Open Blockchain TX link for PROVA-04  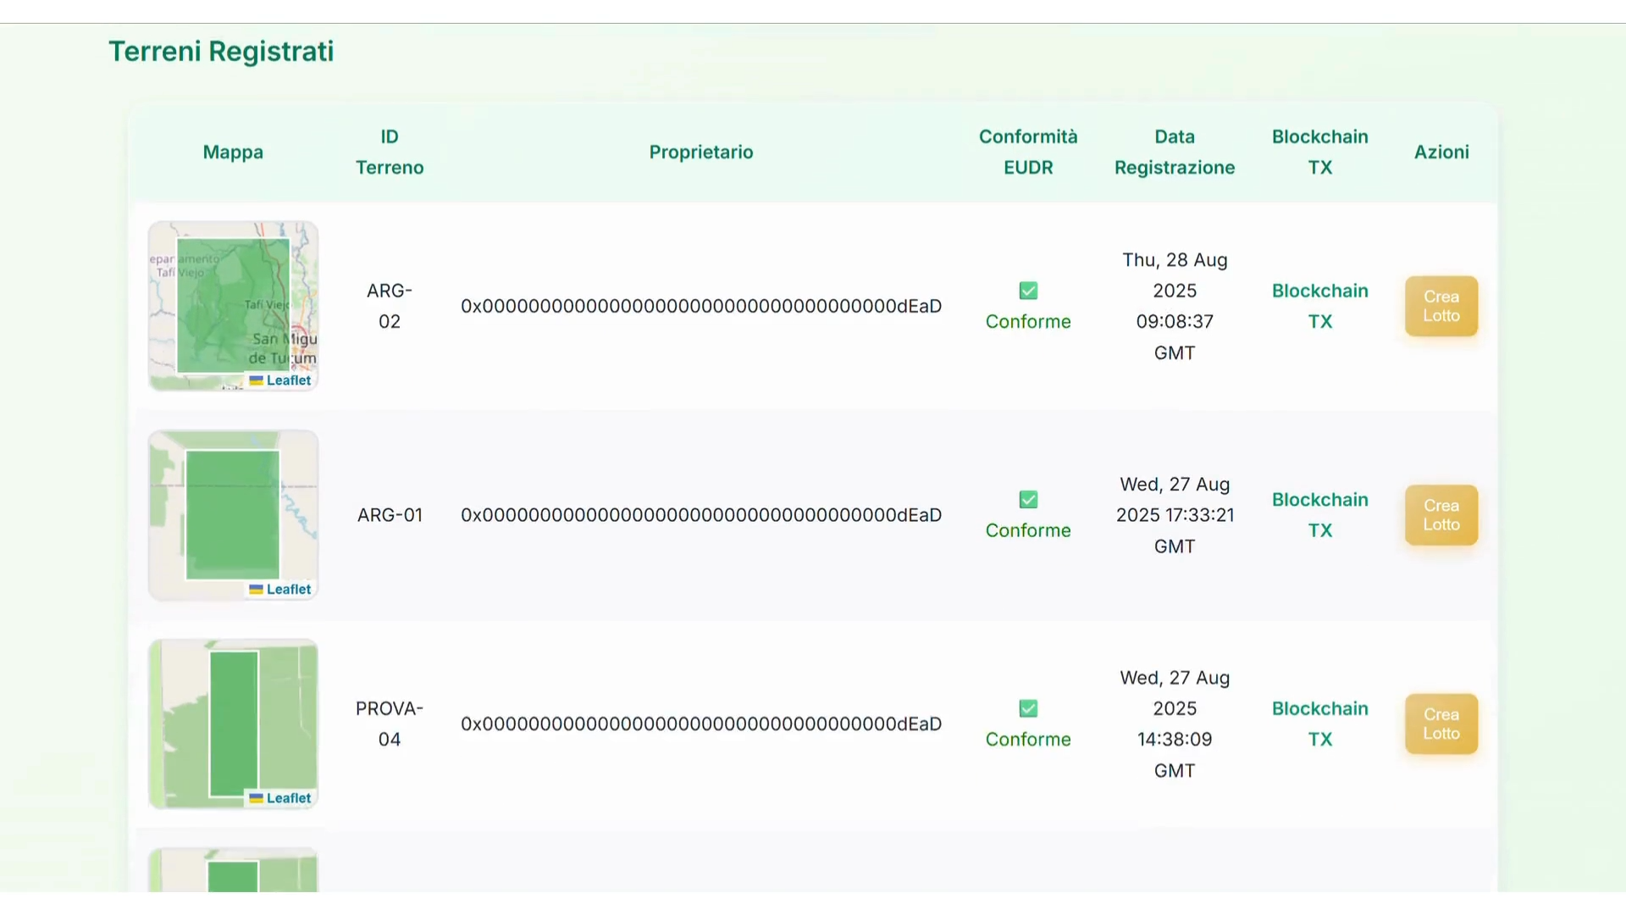[x=1319, y=724]
